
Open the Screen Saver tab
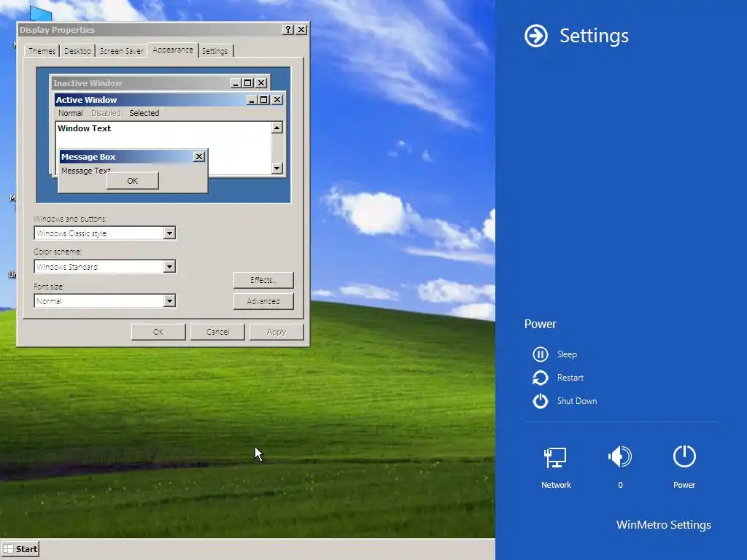pos(122,51)
